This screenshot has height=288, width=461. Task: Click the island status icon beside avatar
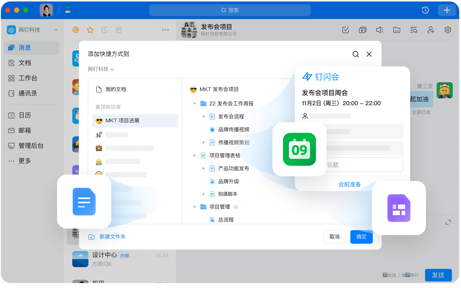tap(68, 10)
